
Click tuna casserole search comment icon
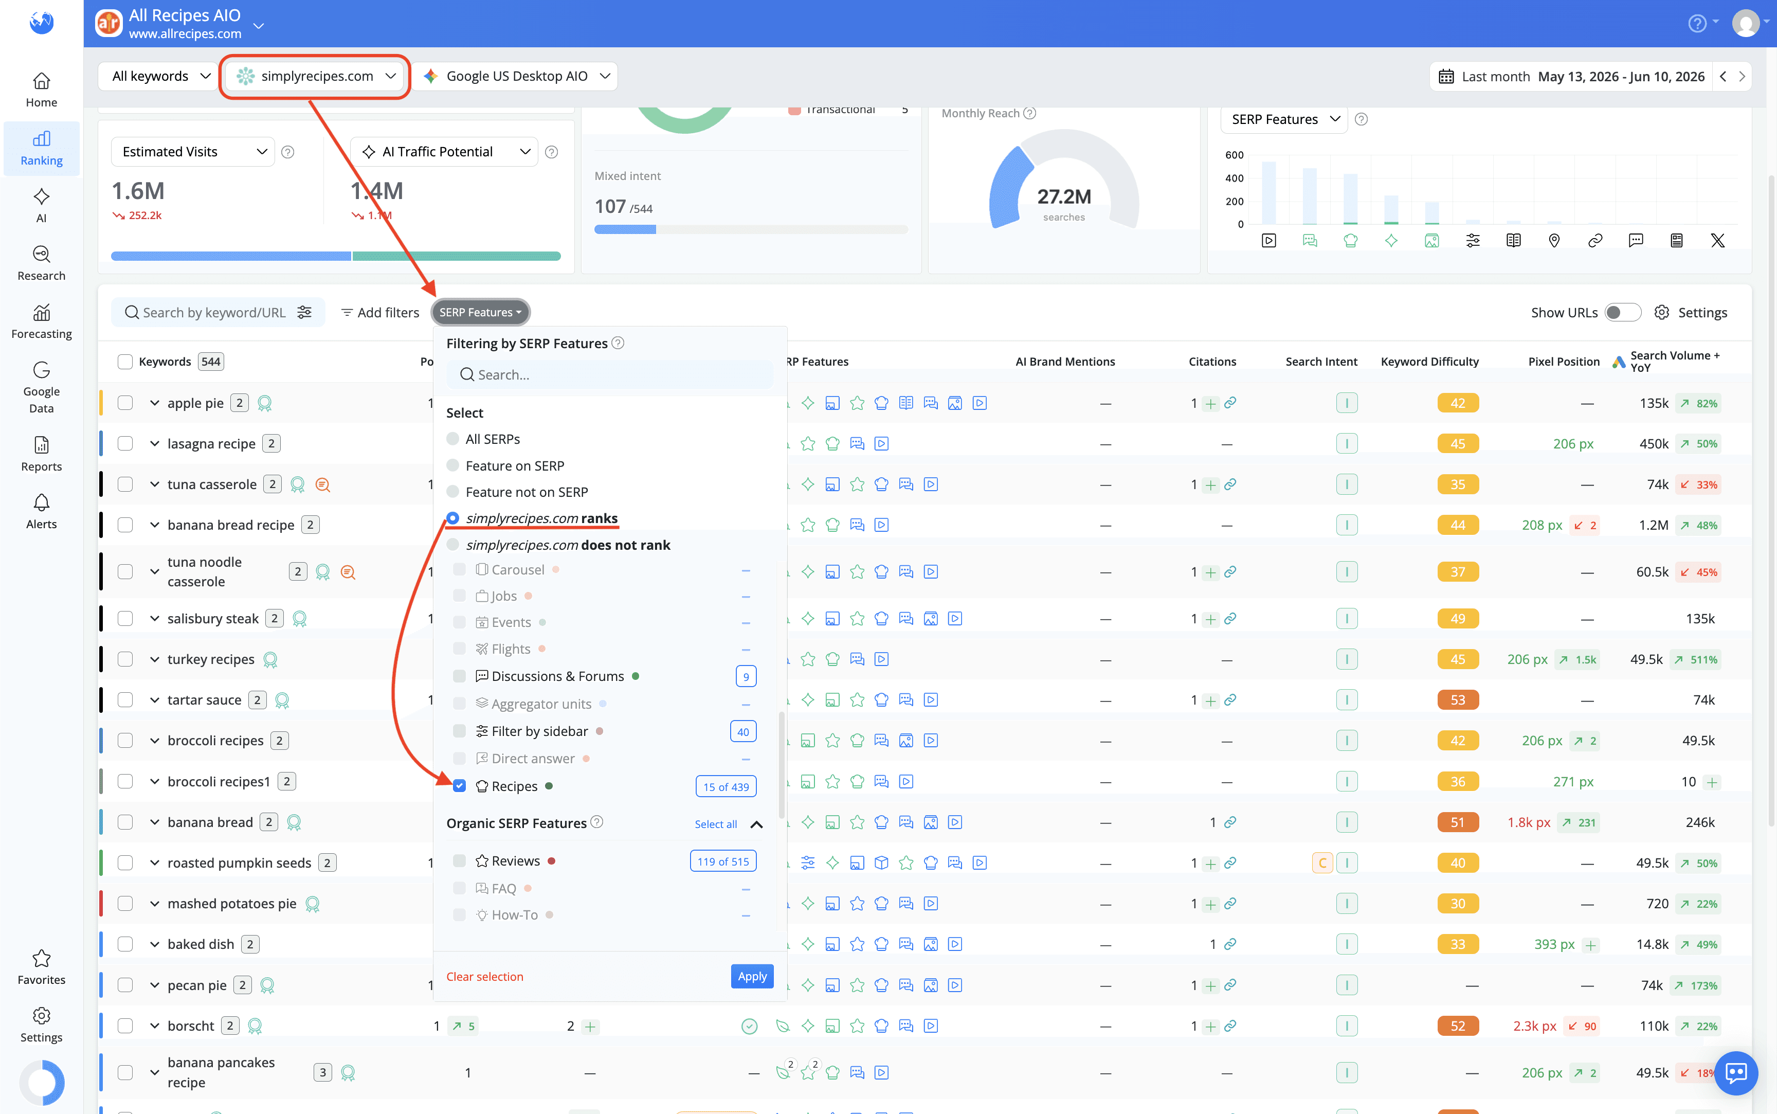[322, 484]
